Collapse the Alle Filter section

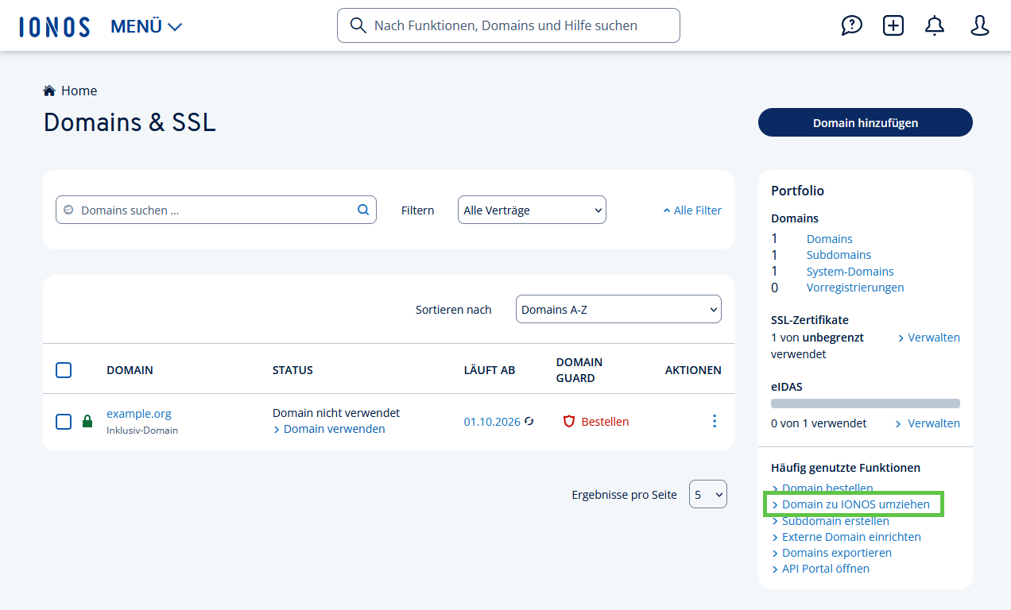(691, 210)
